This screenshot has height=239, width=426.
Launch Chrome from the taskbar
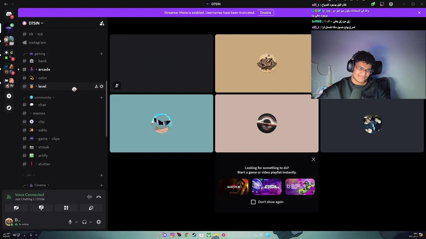pyautogui.click(x=187, y=235)
